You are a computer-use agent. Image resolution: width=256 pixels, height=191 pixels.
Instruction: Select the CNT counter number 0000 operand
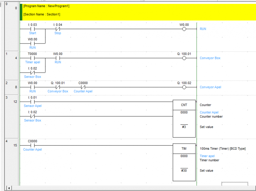pyautogui.click(x=184, y=112)
